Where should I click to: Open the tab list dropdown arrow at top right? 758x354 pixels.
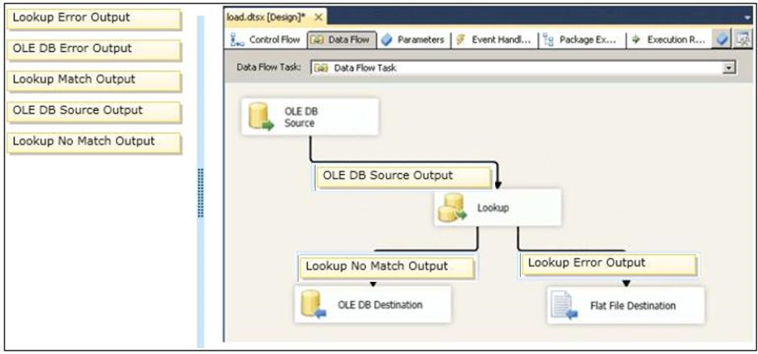pos(749,17)
